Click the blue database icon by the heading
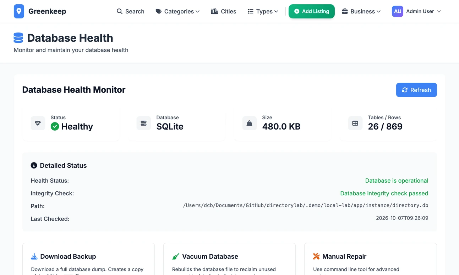459x275 pixels. [18, 38]
